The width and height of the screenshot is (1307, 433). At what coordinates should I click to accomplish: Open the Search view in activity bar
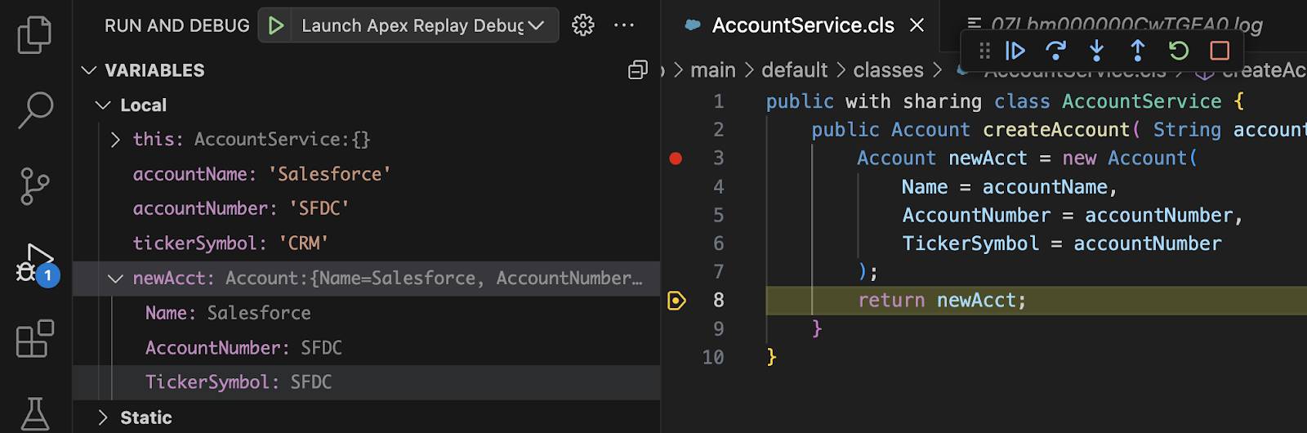click(x=34, y=109)
